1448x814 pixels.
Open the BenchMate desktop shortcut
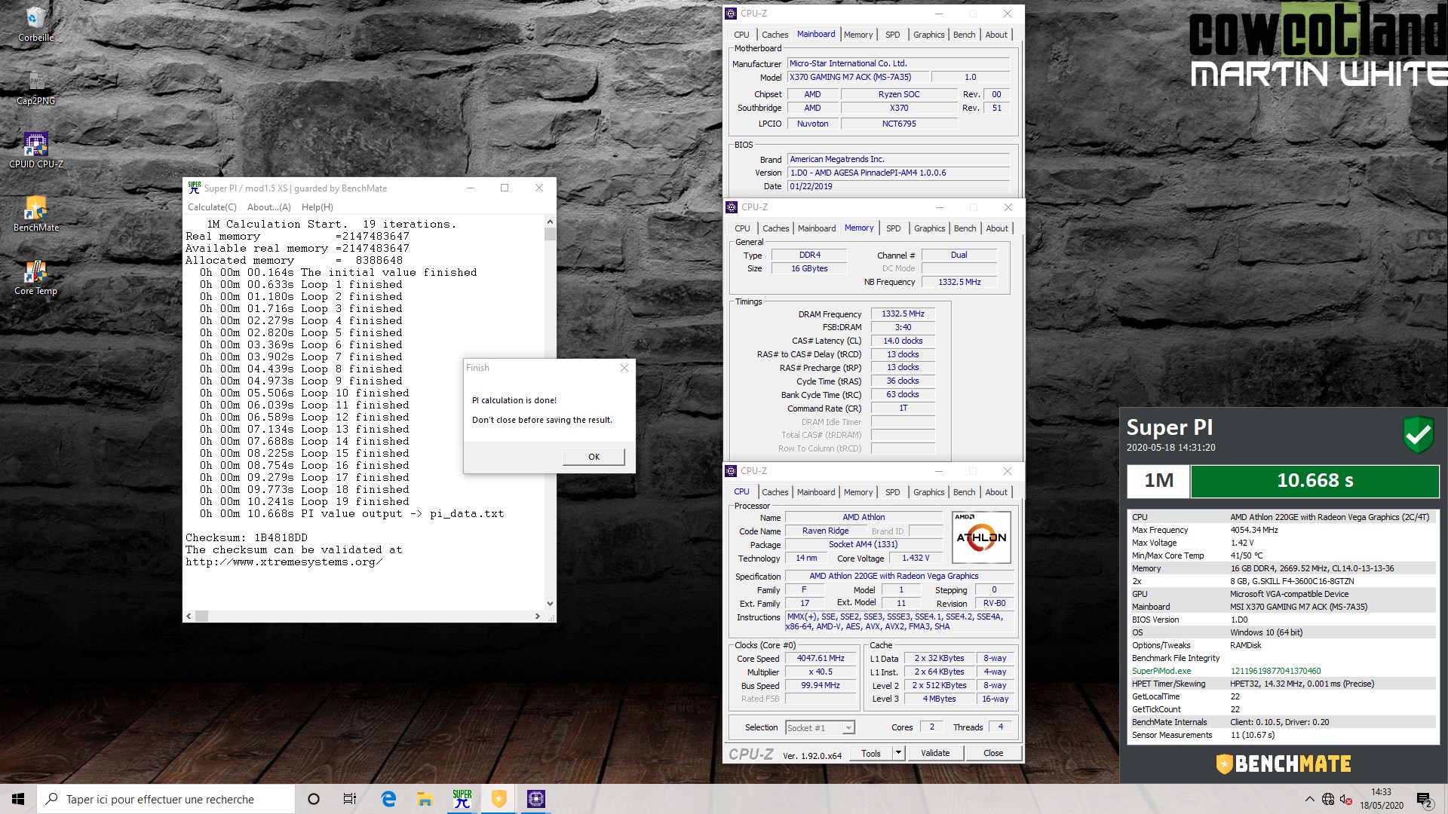click(35, 213)
